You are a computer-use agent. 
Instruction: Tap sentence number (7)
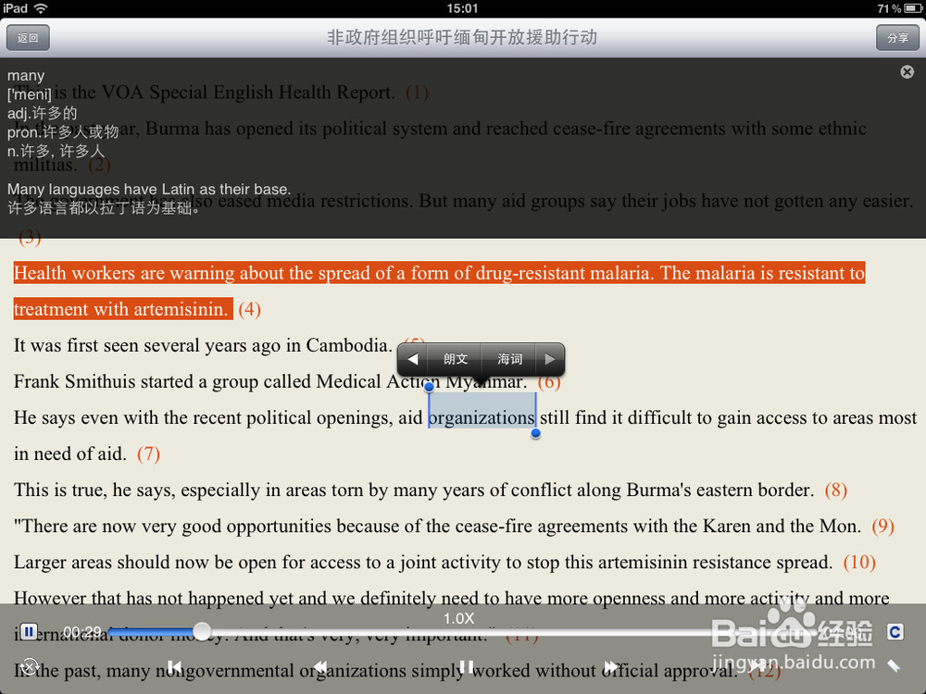tap(148, 453)
